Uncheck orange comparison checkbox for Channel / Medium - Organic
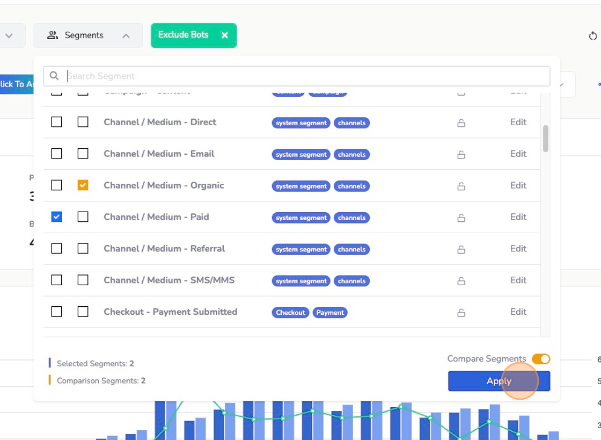Image resolution: width=601 pixels, height=440 pixels. tap(83, 185)
